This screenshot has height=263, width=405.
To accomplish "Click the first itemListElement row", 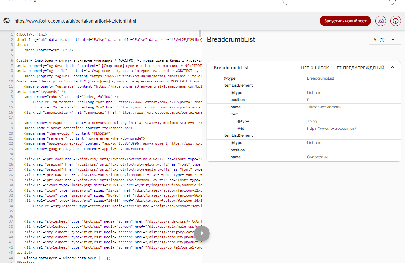I will [304, 85].
